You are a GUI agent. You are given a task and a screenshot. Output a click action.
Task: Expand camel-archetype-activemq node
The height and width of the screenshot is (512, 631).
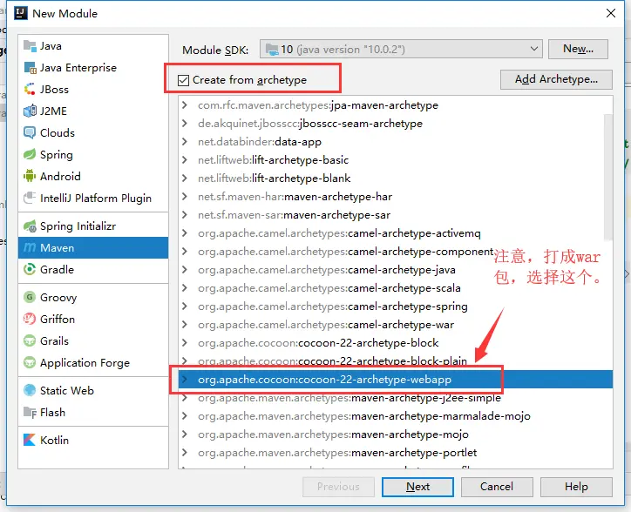coord(185,232)
